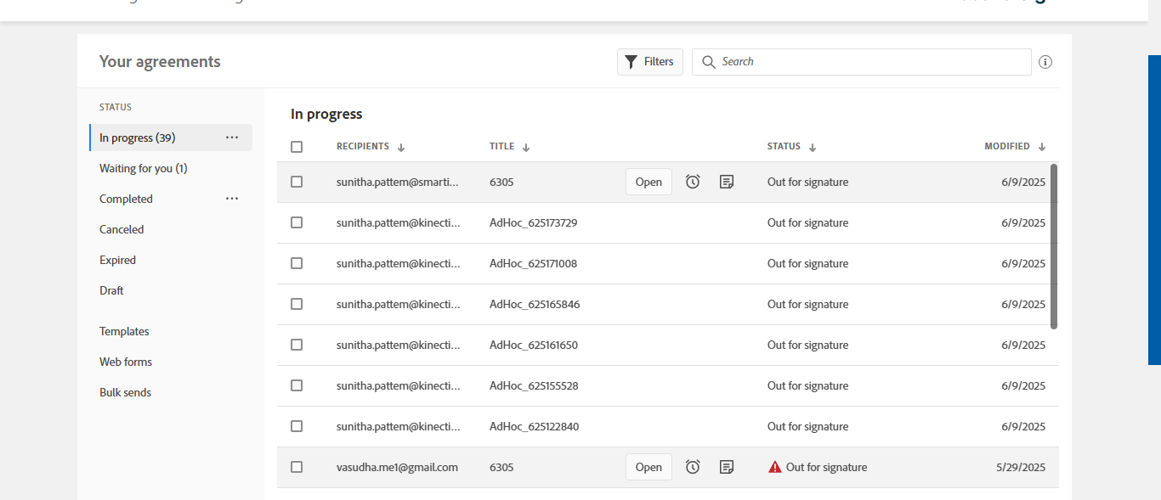This screenshot has width=1161, height=500.
Task: Click the agreements list vertical scrollbar
Action: pos(1054,246)
